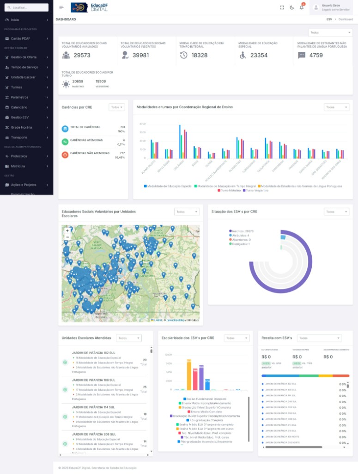The width and height of the screenshot is (358, 474).
Task: Toggle Inscritos legend in donut chart
Action: [x=241, y=231]
